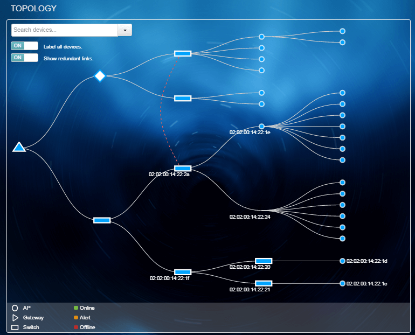Click AP node 02:02:00:14:22:1d

pos(342,261)
